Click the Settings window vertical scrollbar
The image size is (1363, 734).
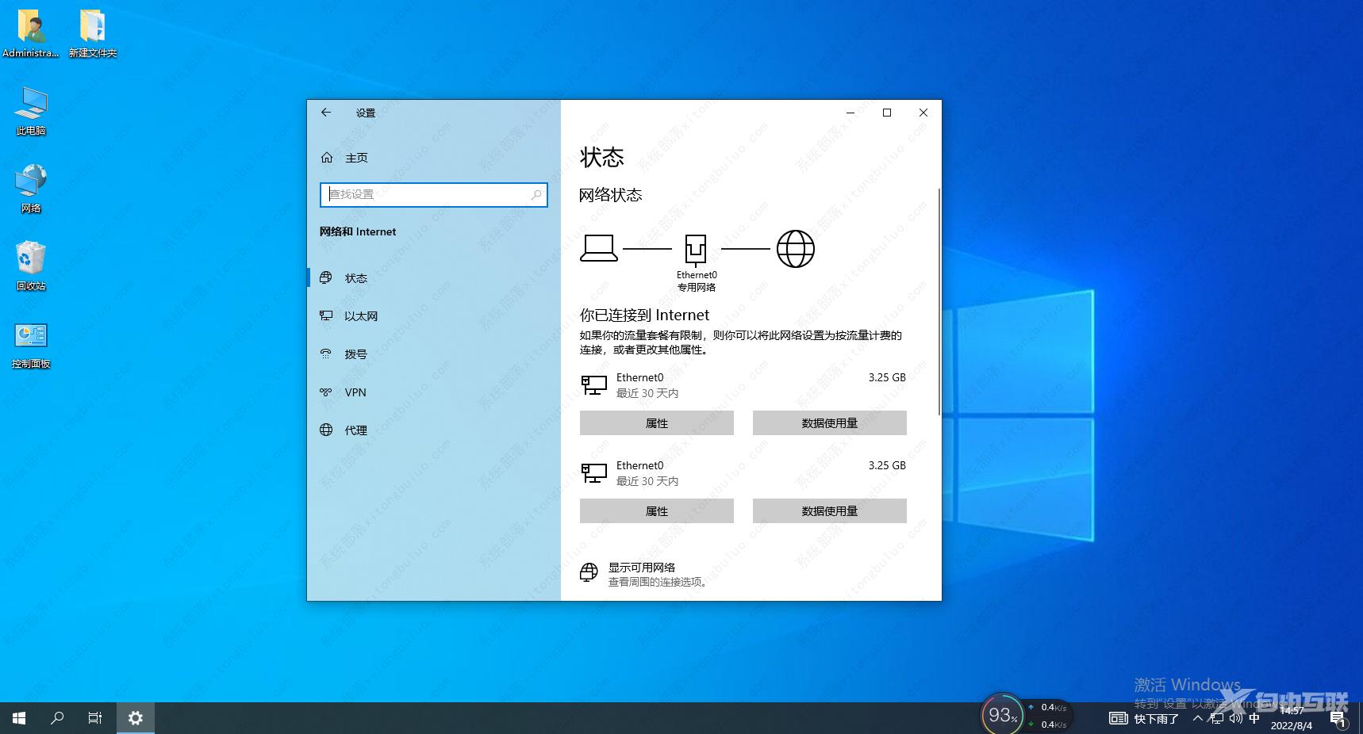tap(939, 301)
